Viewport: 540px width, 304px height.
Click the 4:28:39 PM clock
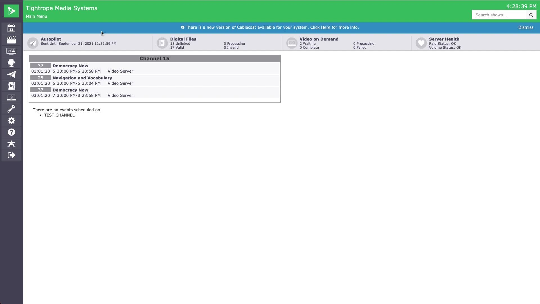521,6
